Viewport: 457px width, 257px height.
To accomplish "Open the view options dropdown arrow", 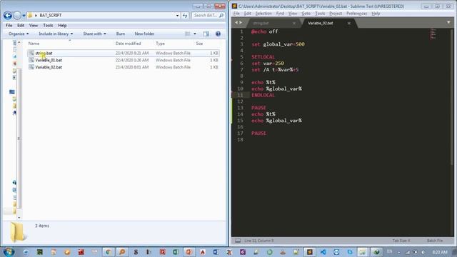I will click(195, 34).
